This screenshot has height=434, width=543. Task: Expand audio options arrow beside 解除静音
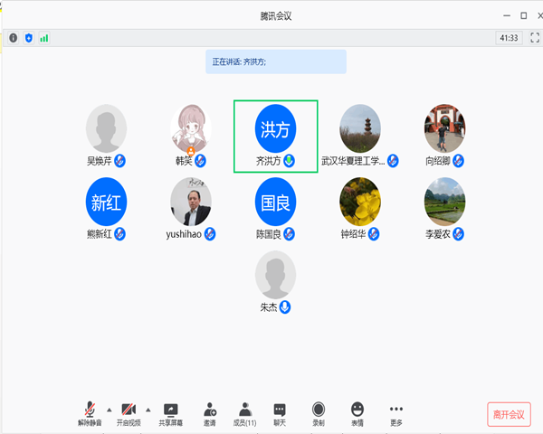(110, 409)
